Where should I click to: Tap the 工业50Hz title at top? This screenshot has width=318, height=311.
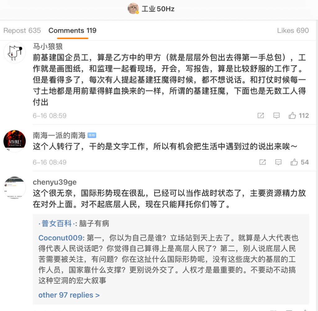coord(158,9)
